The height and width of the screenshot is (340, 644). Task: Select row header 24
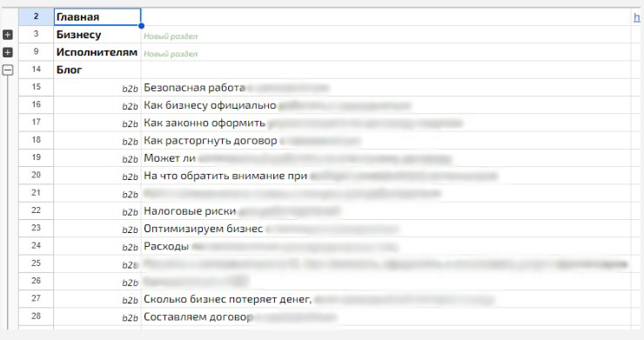(37, 246)
